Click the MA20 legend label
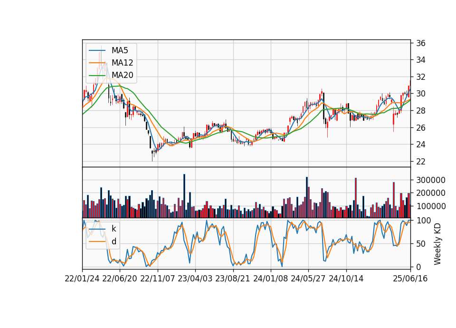 pyautogui.click(x=122, y=75)
